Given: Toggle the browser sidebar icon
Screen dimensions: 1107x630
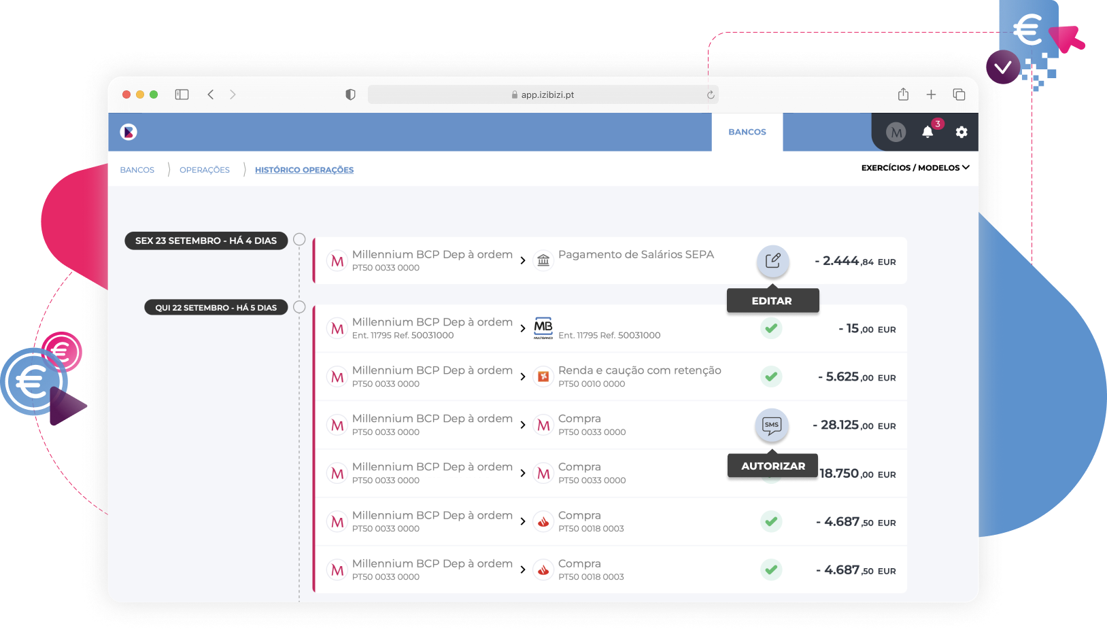Looking at the screenshot, I should [x=182, y=94].
